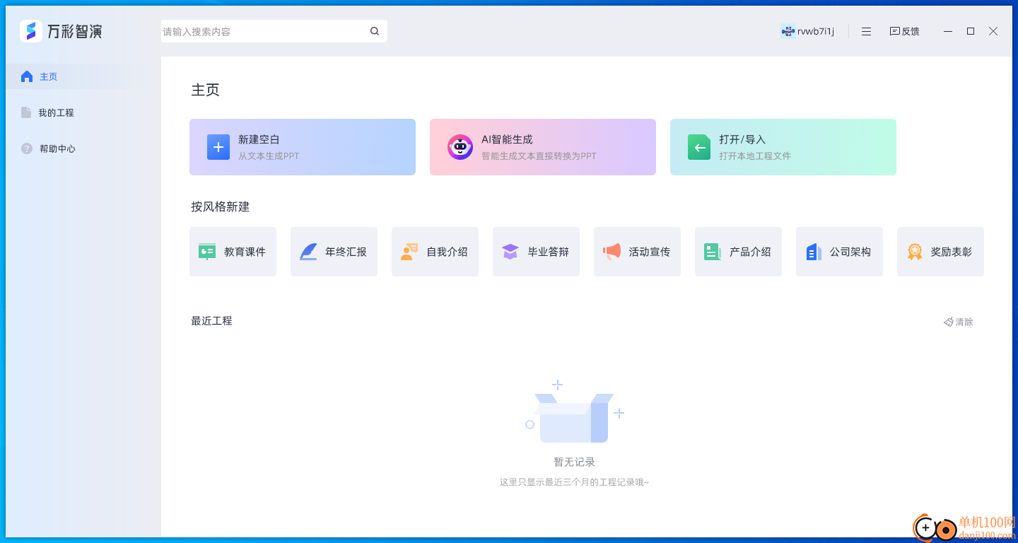Image resolution: width=1018 pixels, height=543 pixels.
Task: Open the rvwb7i1j user account
Action: click(808, 31)
